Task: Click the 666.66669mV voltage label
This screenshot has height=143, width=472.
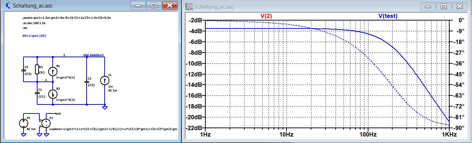Action: coord(94,55)
